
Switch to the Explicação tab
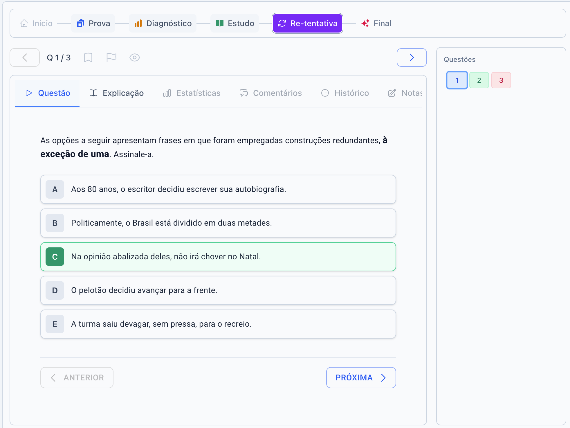pos(116,93)
